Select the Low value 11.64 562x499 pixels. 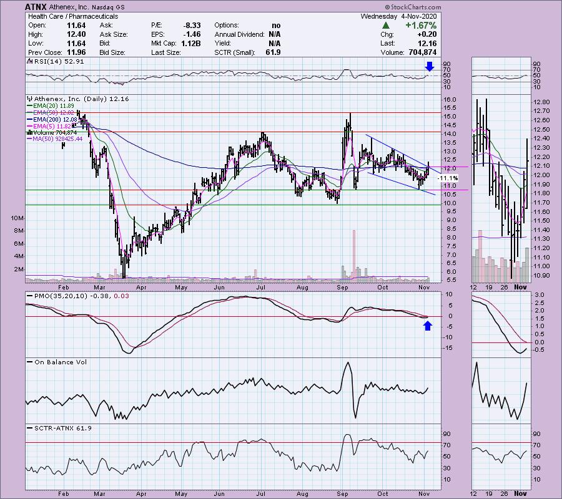click(x=76, y=43)
